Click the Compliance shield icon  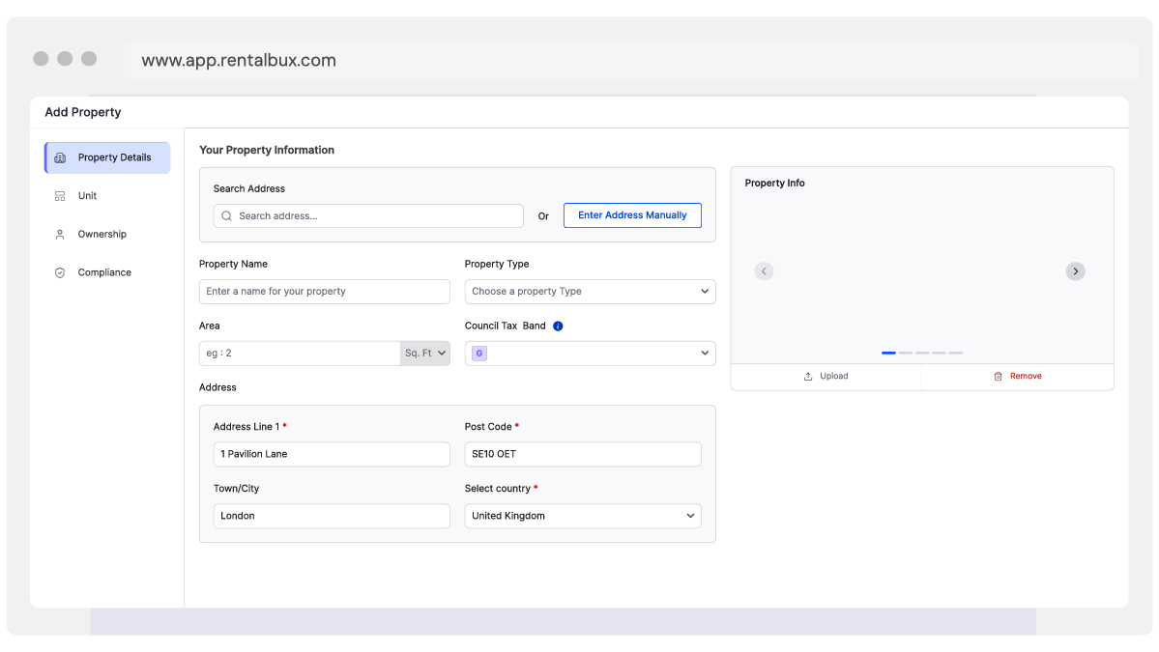[60, 272]
